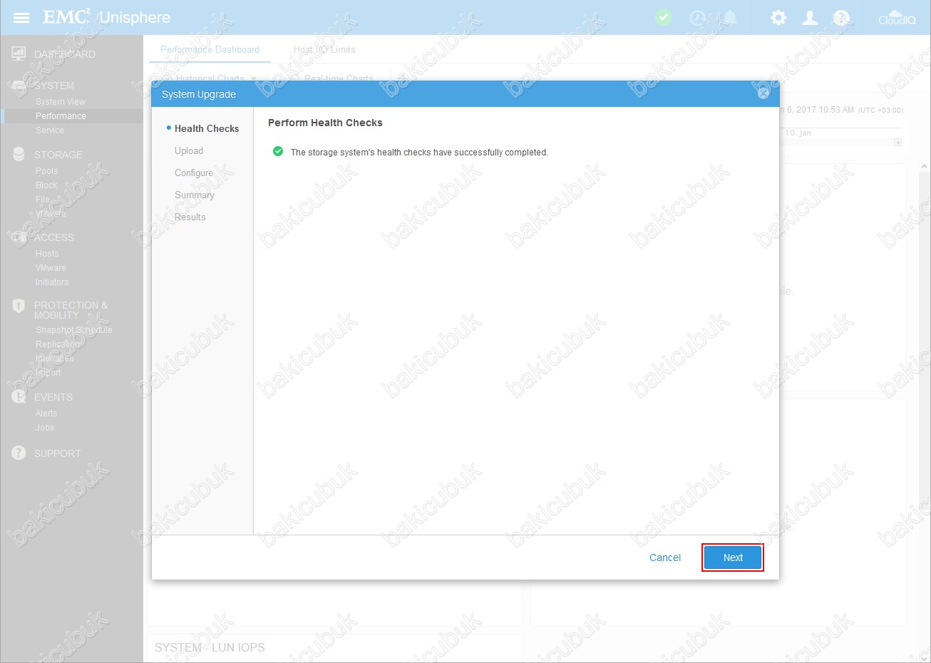Image resolution: width=931 pixels, height=663 pixels.
Task: Open VMware under Access
Action: (51, 268)
